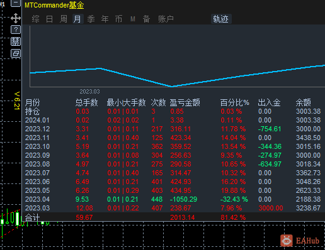
Task: Click the 434.95 profit value
Action: (181, 190)
